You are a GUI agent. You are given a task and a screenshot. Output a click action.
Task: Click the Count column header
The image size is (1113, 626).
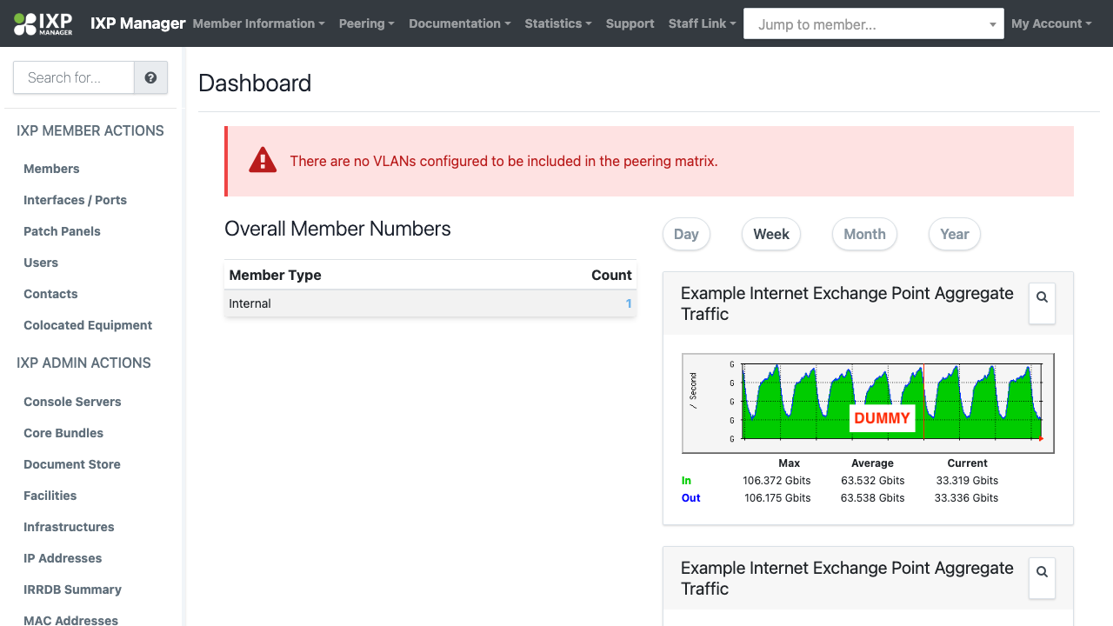611,275
